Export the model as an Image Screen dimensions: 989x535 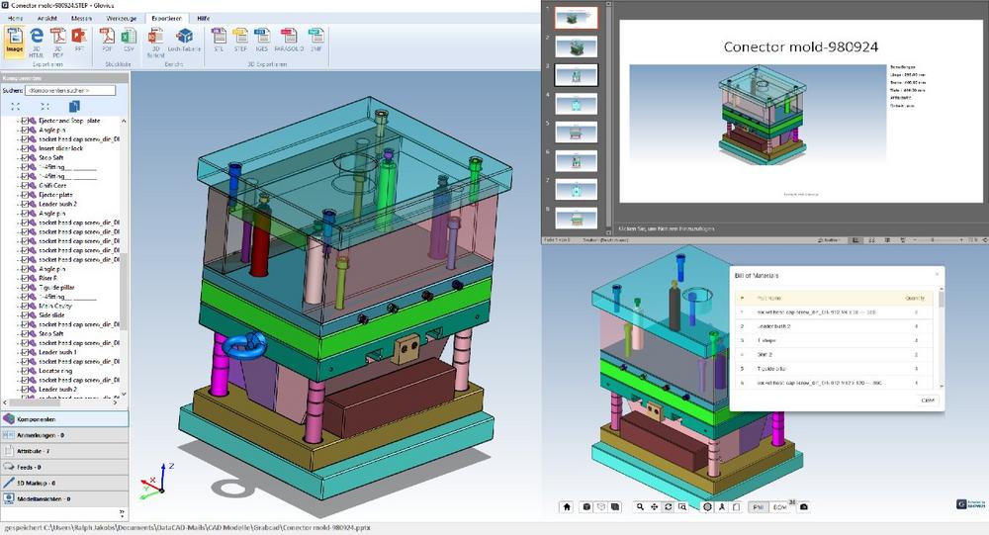click(x=14, y=41)
